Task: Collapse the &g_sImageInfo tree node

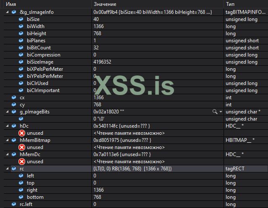Action: [7, 12]
